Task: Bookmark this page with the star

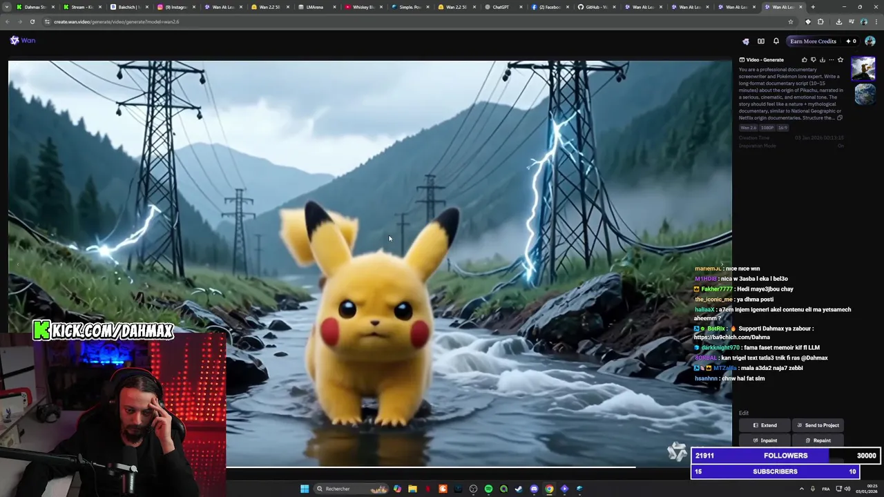Action: (x=791, y=21)
